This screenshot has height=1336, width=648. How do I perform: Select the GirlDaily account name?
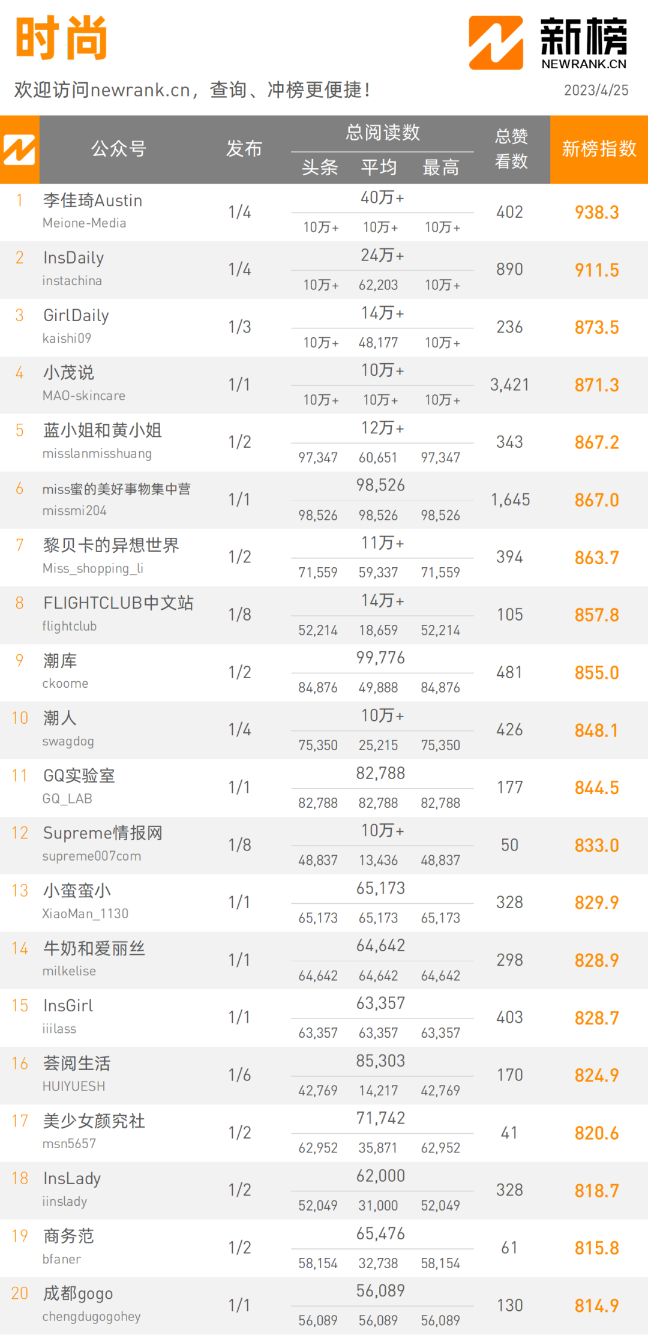[x=76, y=315]
